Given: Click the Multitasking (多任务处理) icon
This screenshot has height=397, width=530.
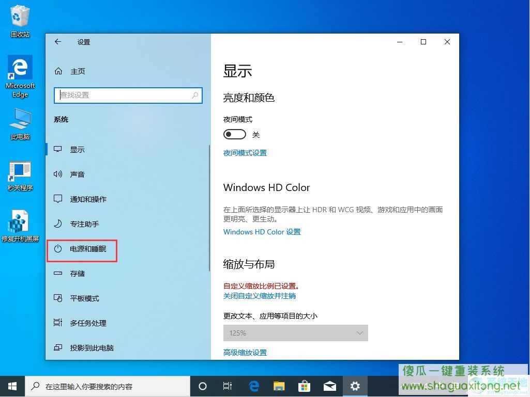Looking at the screenshot, I should [58, 323].
